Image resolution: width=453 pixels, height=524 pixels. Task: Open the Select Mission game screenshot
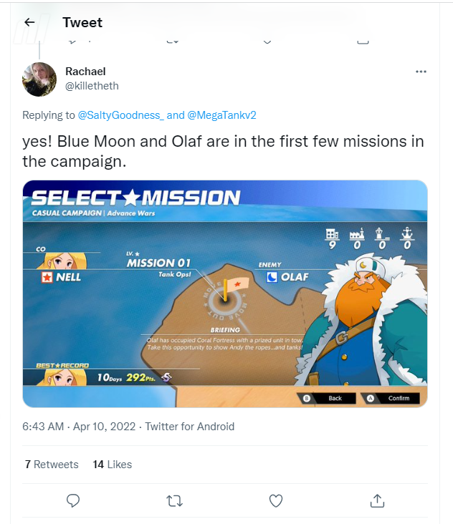point(225,293)
